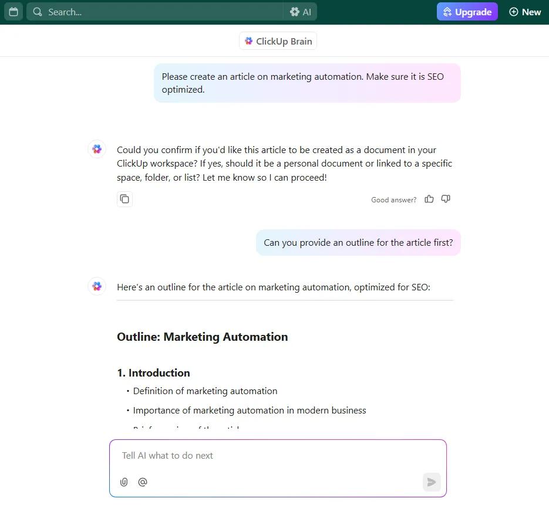The height and width of the screenshot is (505, 549).
Task: Click 'Here's an outline for the article' text
Action: coord(274,287)
